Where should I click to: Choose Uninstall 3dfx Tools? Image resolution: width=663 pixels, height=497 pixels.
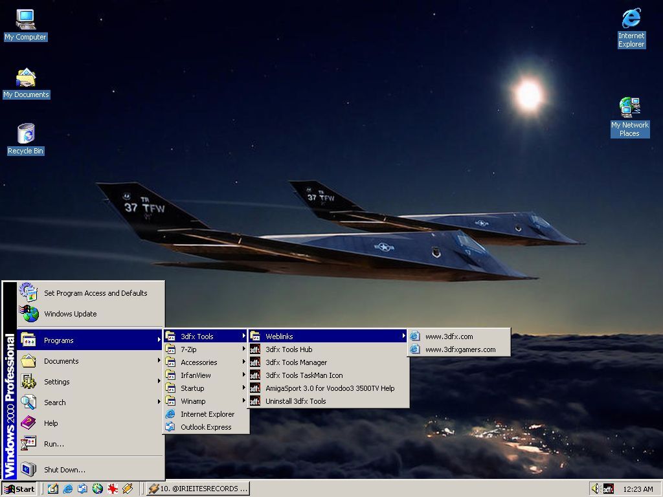coord(295,401)
